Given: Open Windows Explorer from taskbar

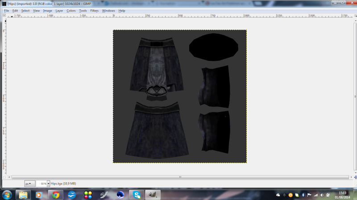Looking at the screenshot, I should click(x=23, y=195).
